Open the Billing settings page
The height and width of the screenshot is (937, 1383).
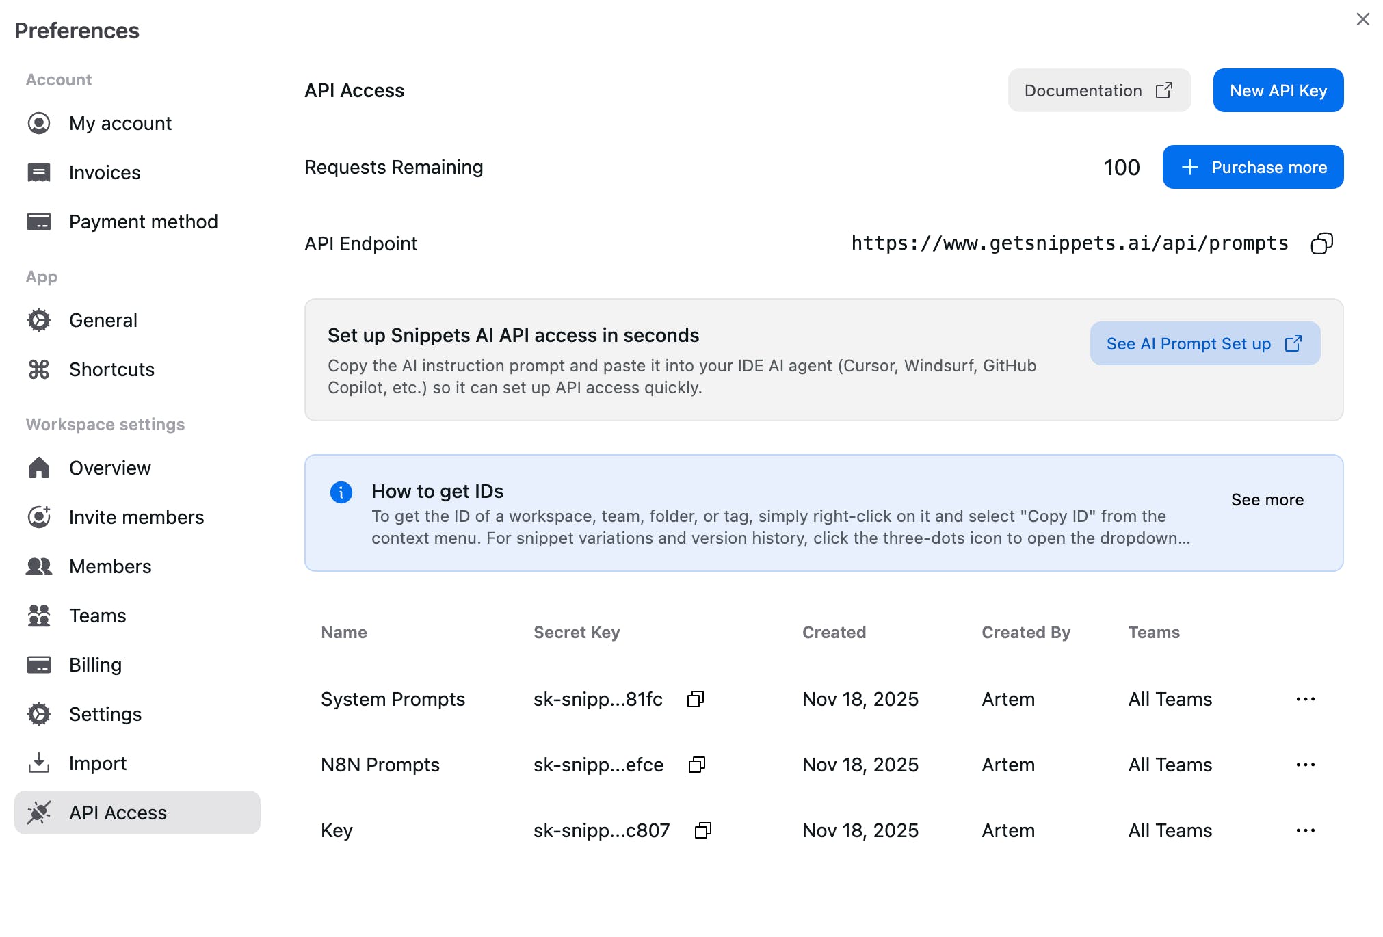pyautogui.click(x=95, y=665)
